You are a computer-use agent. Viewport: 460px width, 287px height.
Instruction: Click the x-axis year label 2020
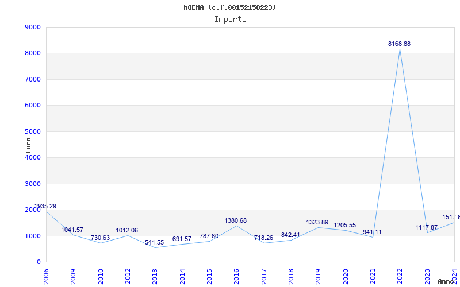pyautogui.click(x=346, y=277)
